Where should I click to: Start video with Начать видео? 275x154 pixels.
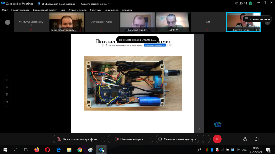[x=129, y=139]
